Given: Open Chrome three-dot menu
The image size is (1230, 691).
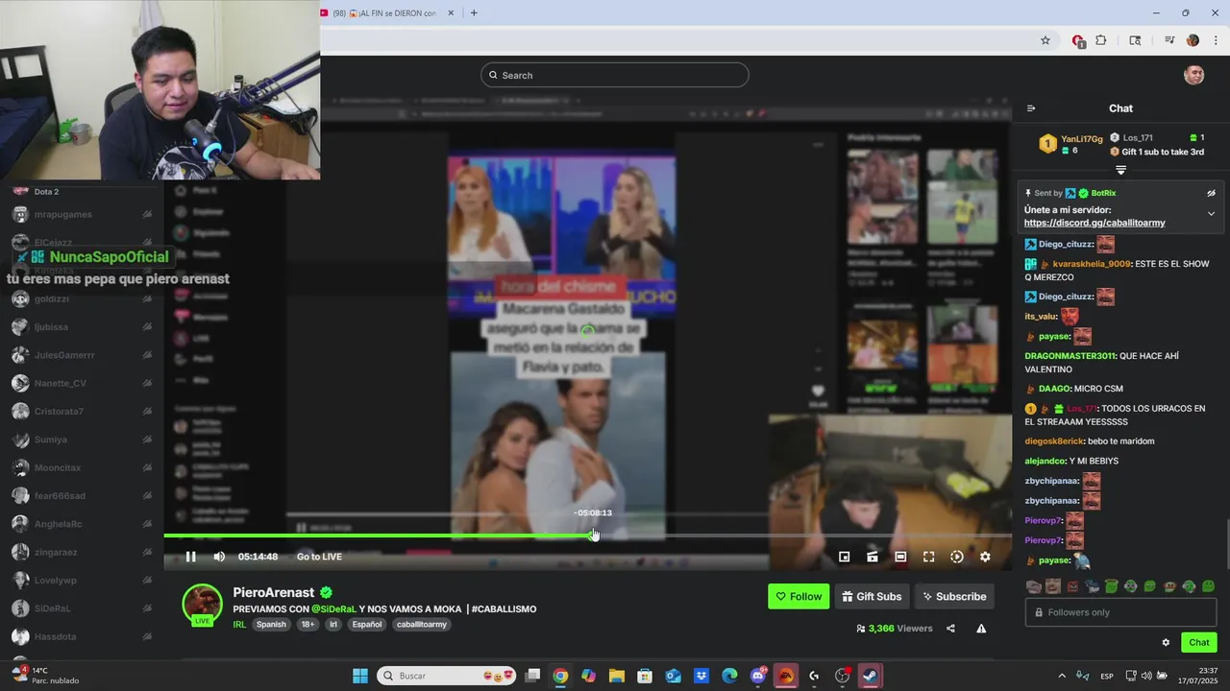Looking at the screenshot, I should 1217,40.
